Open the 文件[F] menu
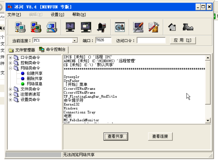The width and height of the screenshot is (218, 162). 14,14
